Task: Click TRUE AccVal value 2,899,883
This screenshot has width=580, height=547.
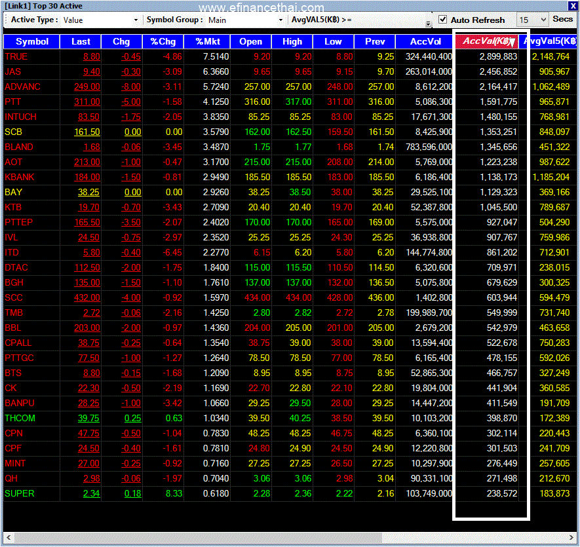Action: (x=498, y=56)
